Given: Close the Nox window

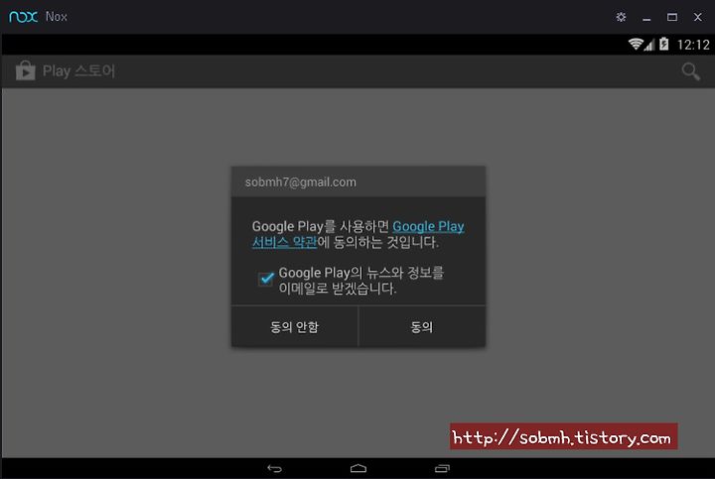Looking at the screenshot, I should click(x=698, y=17).
